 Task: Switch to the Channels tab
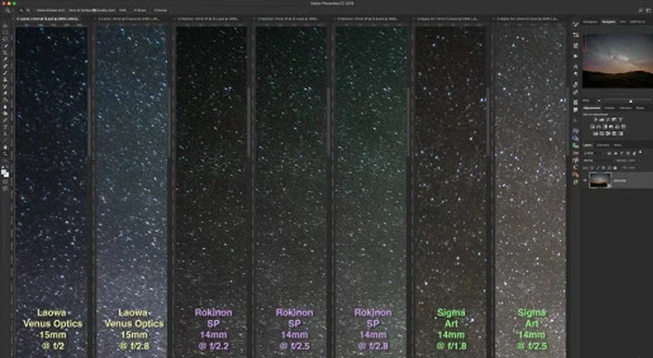[603, 145]
